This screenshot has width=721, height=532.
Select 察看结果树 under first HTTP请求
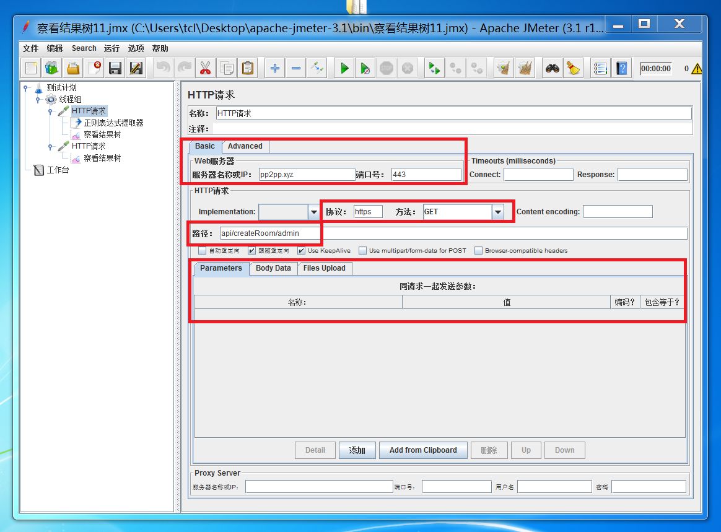(102, 135)
